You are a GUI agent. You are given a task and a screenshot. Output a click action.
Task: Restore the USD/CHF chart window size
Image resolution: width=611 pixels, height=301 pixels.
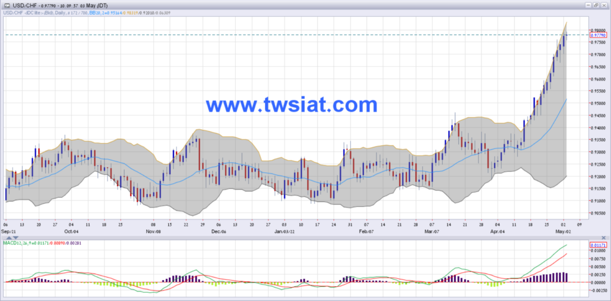point(596,5)
